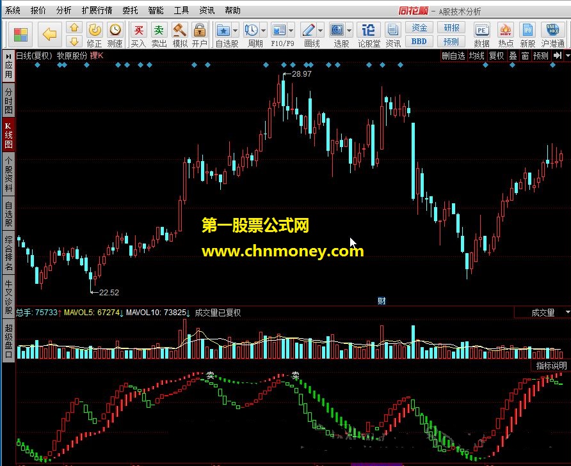The image size is (571, 466).
Task: Open the 论股堂 forum icon
Action: (x=368, y=30)
